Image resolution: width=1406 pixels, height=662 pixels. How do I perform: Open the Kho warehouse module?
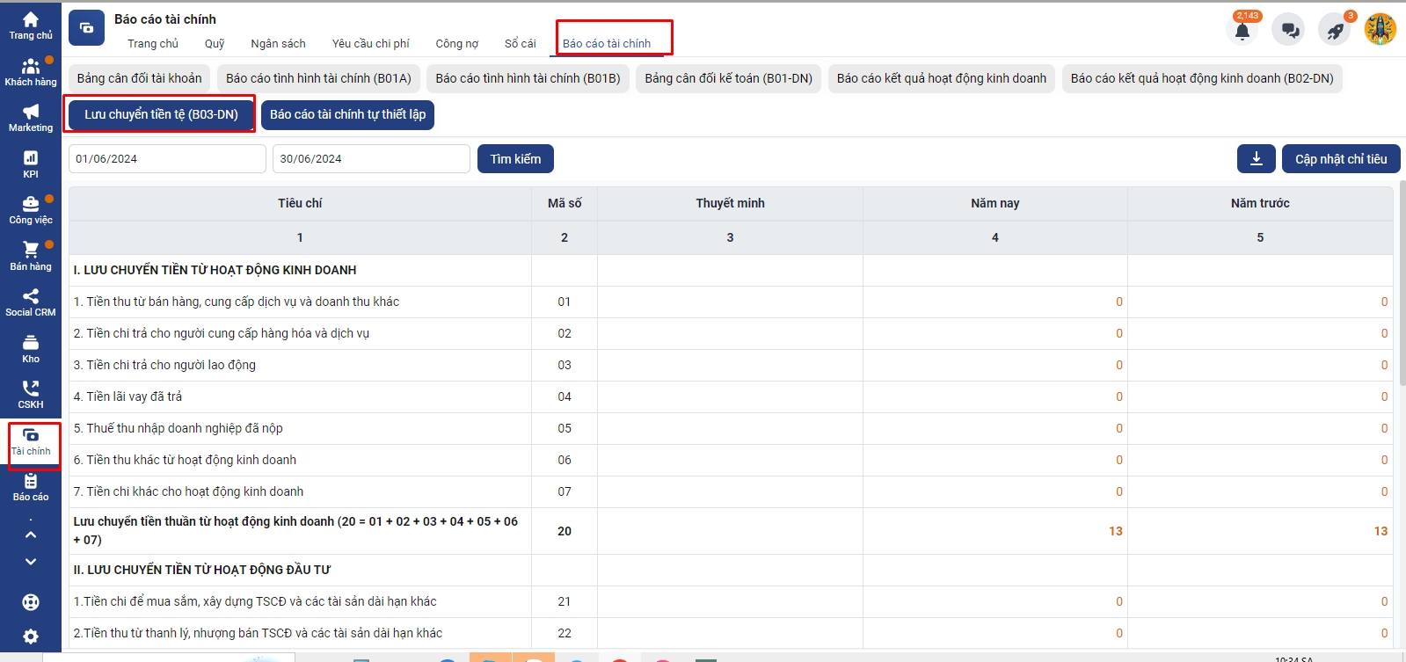[x=31, y=348]
